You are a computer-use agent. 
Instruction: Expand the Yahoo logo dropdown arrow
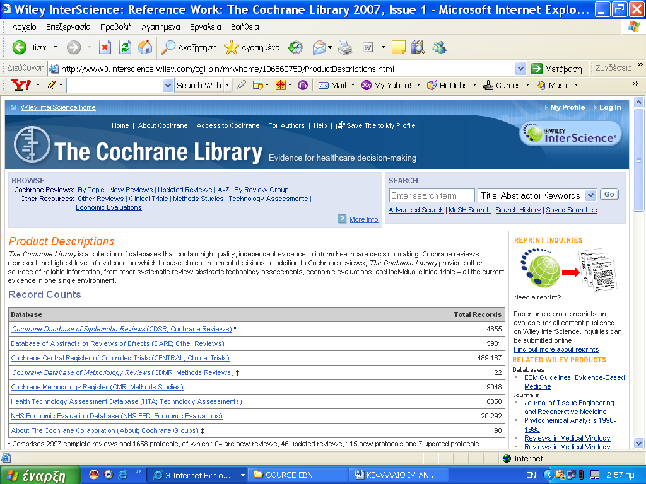pos(38,85)
